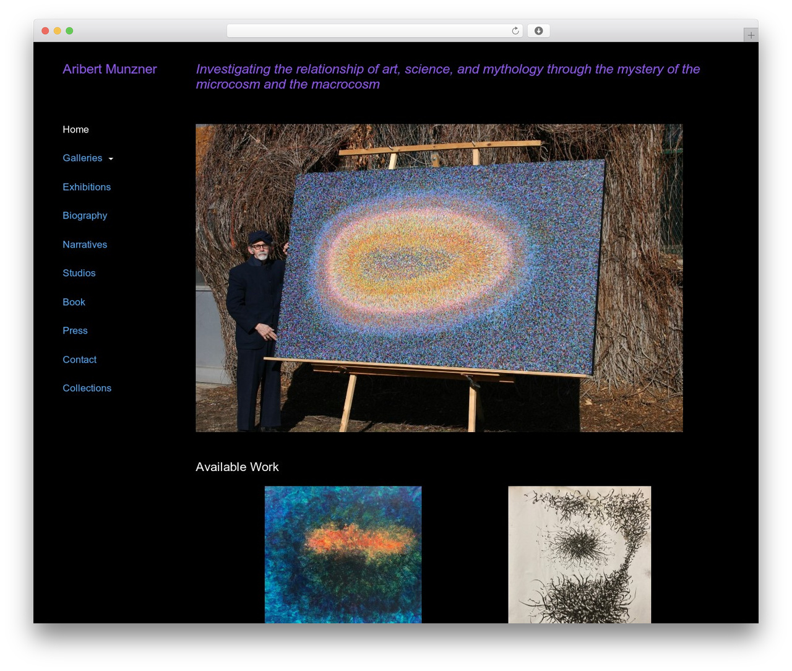Open the Collections page

(x=87, y=388)
